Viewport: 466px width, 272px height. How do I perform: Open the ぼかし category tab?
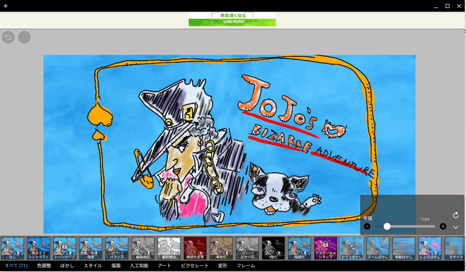pos(67,266)
